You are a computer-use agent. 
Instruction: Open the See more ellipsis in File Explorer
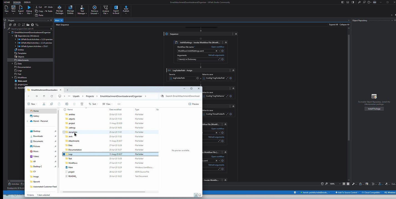(119, 104)
